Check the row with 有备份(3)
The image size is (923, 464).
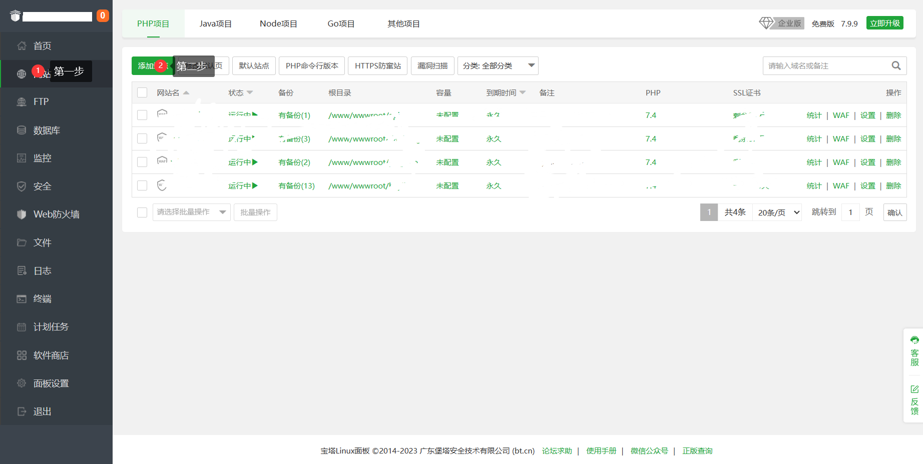click(142, 138)
